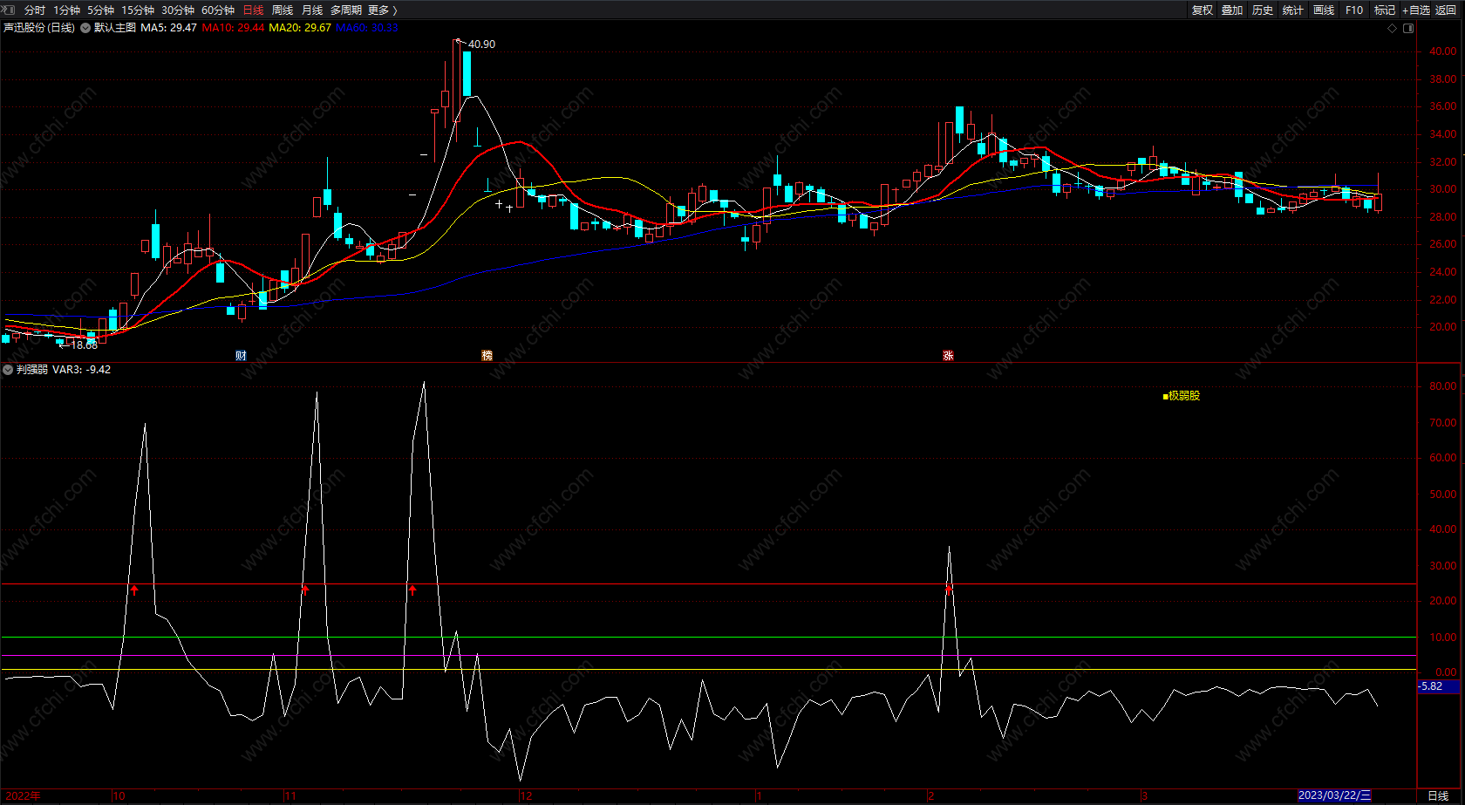Viewport: 1465px width, 805px height.
Task: Click the orange 榜 event marker
Action: pyautogui.click(x=487, y=355)
